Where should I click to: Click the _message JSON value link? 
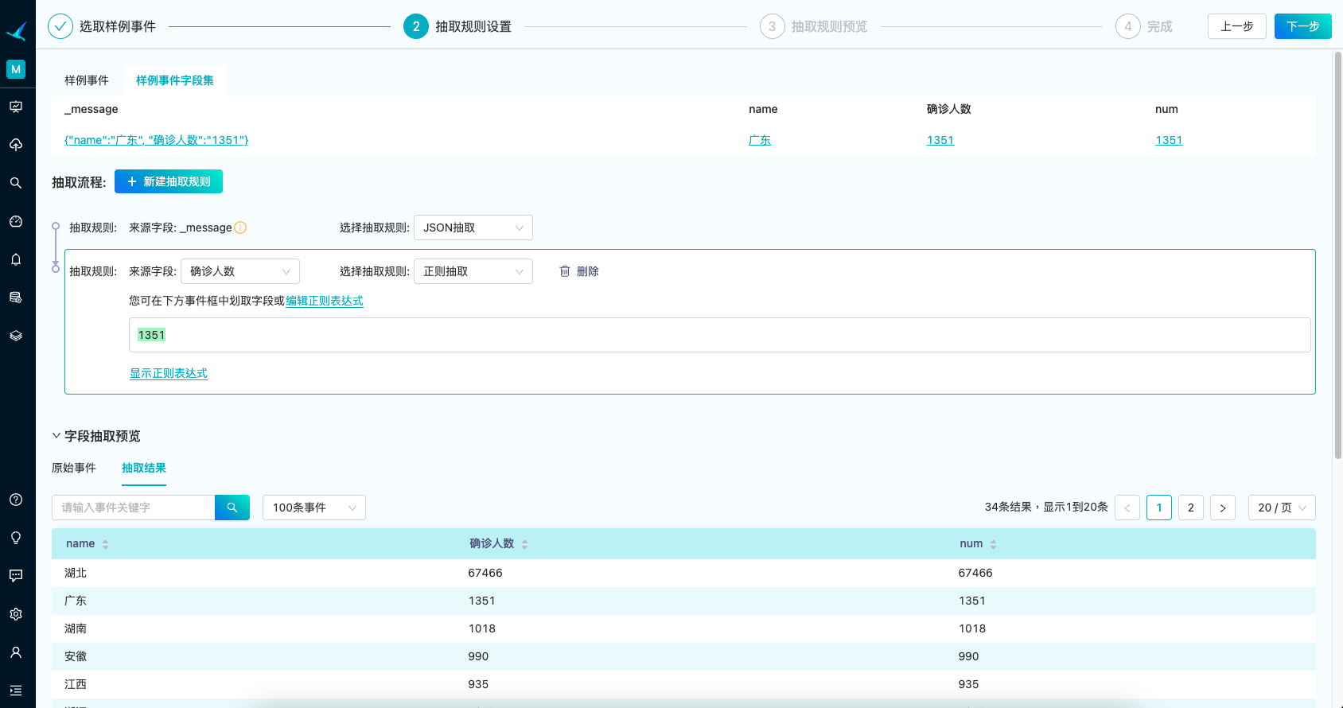[x=157, y=140]
